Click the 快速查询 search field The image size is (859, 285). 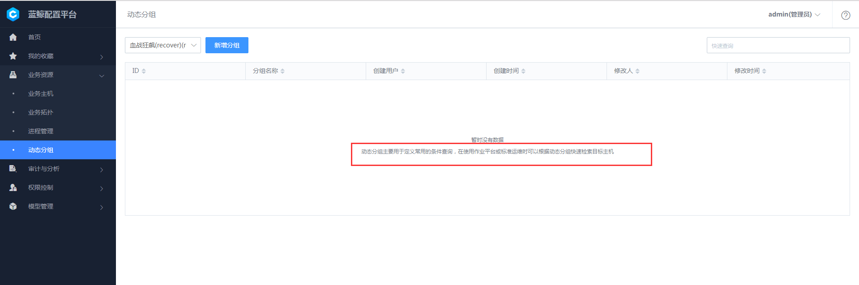778,45
